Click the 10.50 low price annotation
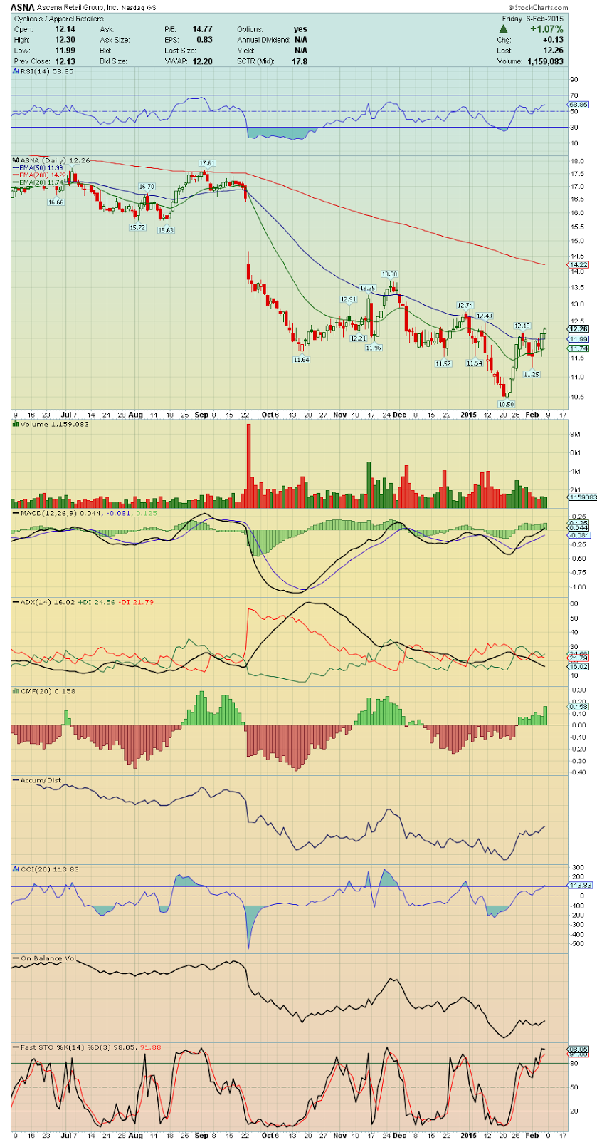Image resolution: width=597 pixels, height=1140 pixels. click(506, 404)
